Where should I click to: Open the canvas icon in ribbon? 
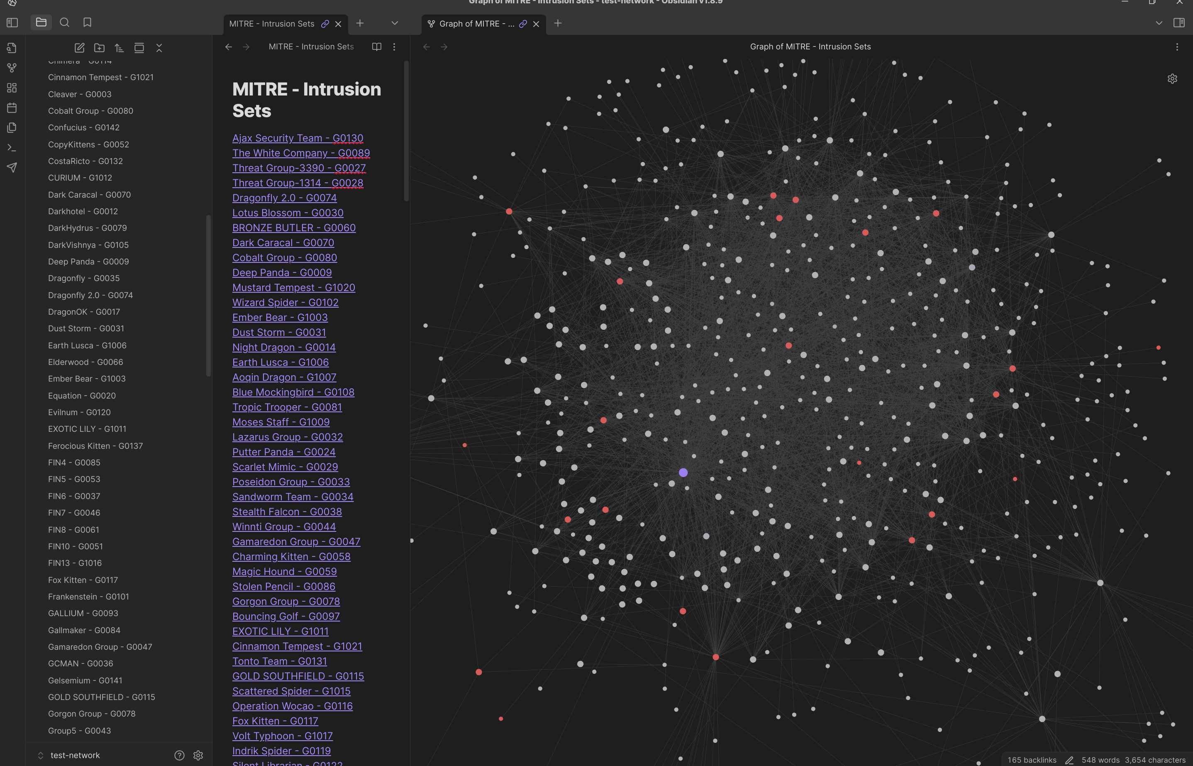pyautogui.click(x=12, y=88)
